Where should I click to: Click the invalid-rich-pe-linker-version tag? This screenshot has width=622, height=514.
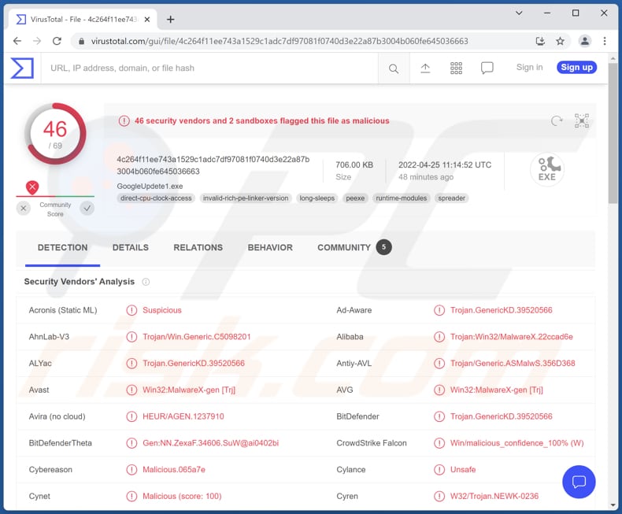[x=246, y=198]
